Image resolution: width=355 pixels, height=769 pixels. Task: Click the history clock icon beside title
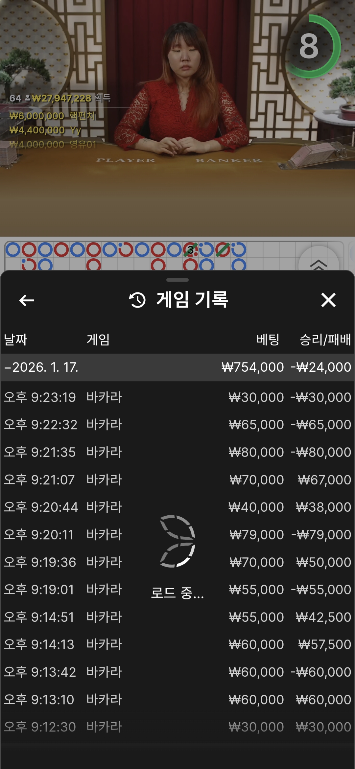(x=137, y=300)
